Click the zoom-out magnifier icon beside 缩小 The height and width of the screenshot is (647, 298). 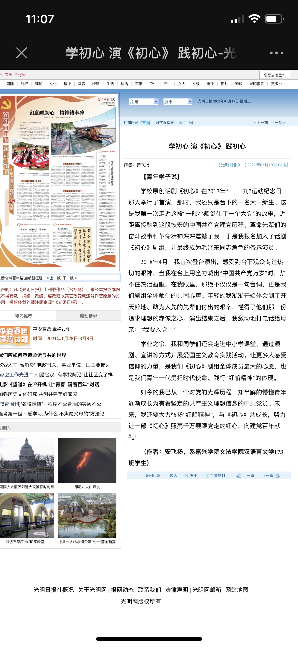[187, 476]
